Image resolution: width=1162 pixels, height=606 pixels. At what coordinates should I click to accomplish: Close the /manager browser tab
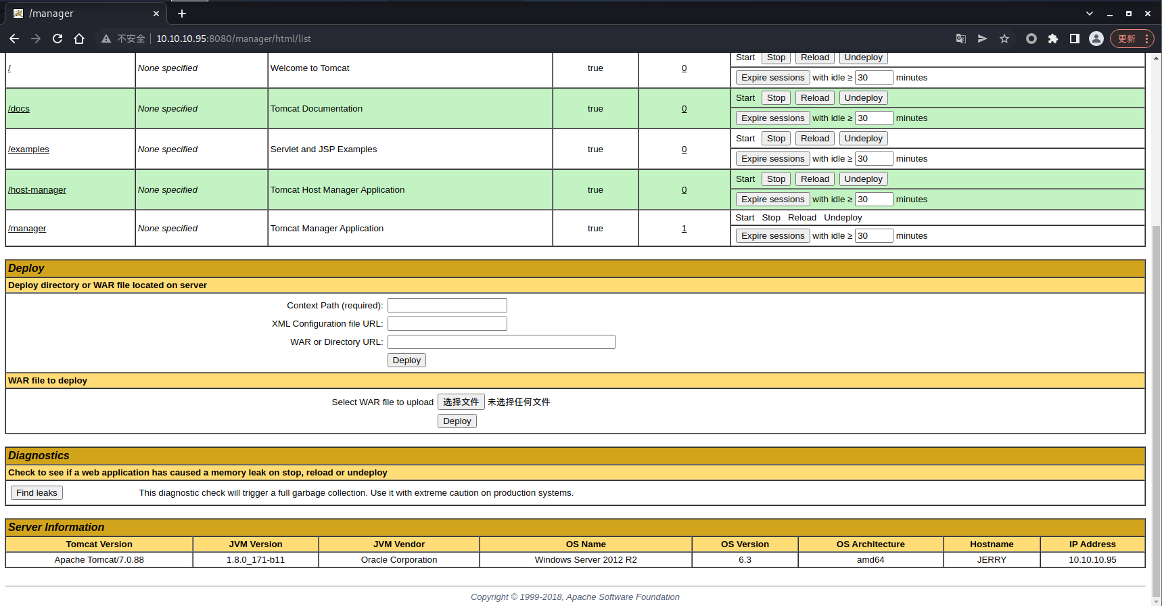coord(156,14)
